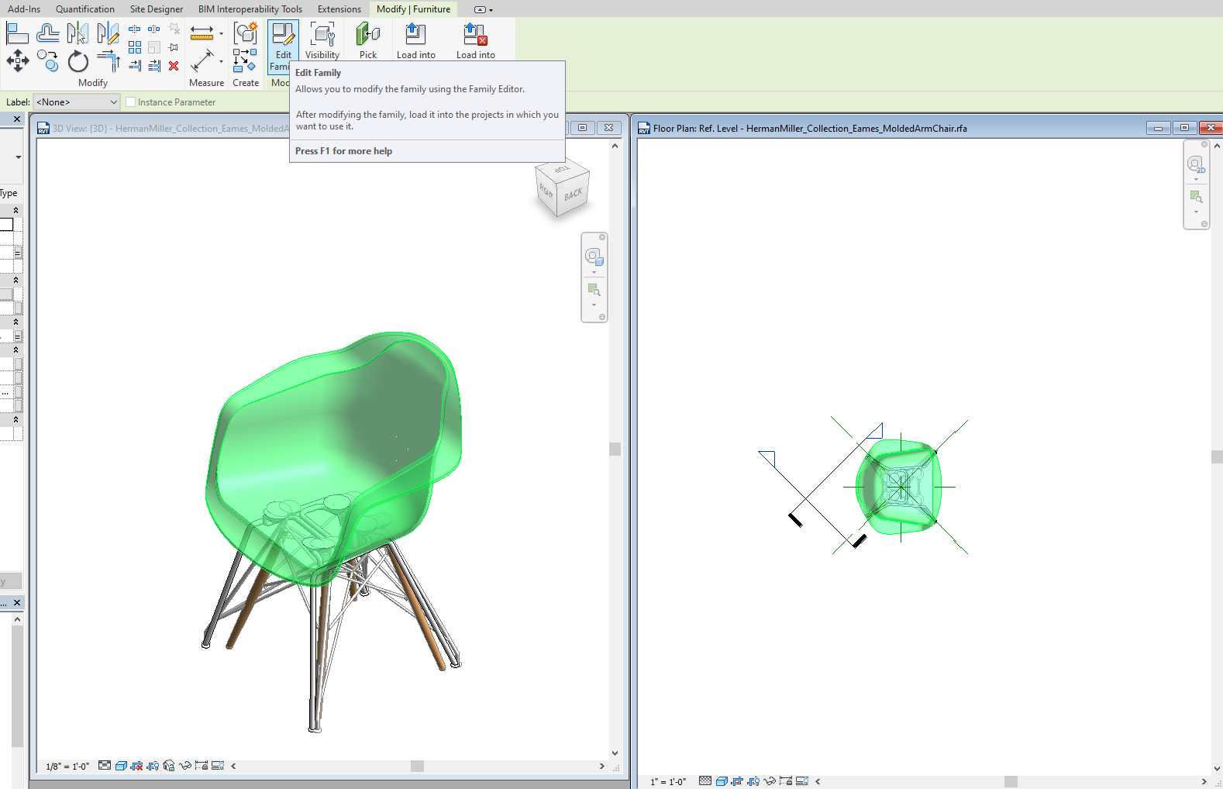Select the Move tool in Modify panel
Viewport: 1223px width, 789px height.
click(x=17, y=60)
